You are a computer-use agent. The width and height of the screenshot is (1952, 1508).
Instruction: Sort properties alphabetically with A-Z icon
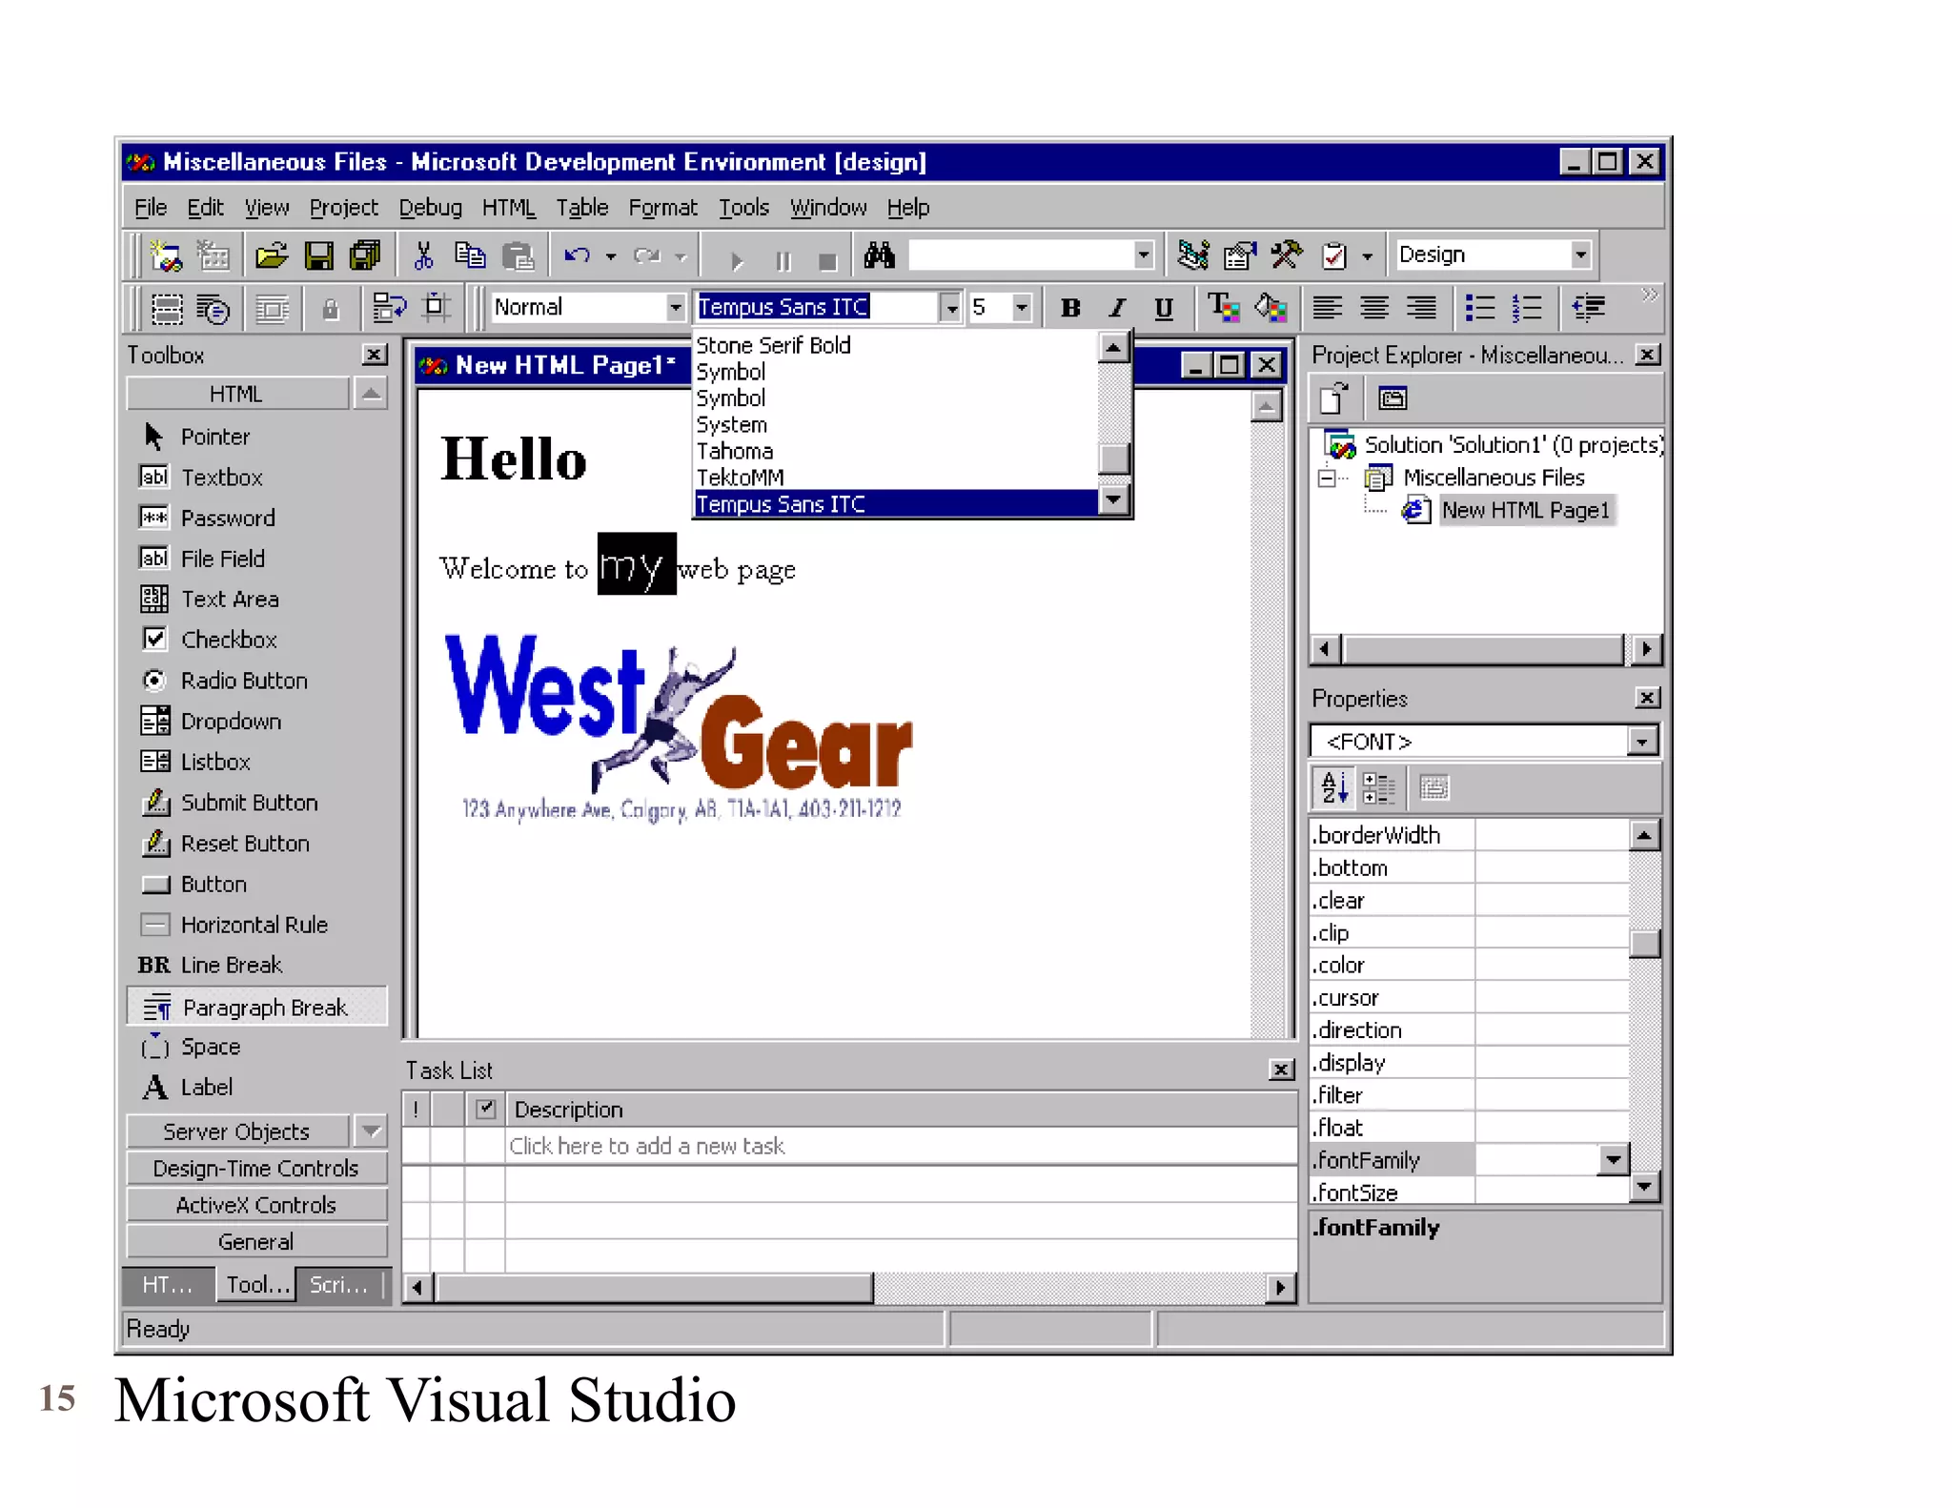(1334, 788)
